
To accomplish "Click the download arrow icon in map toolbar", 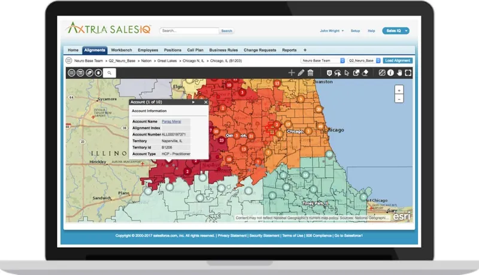I will (x=98, y=73).
